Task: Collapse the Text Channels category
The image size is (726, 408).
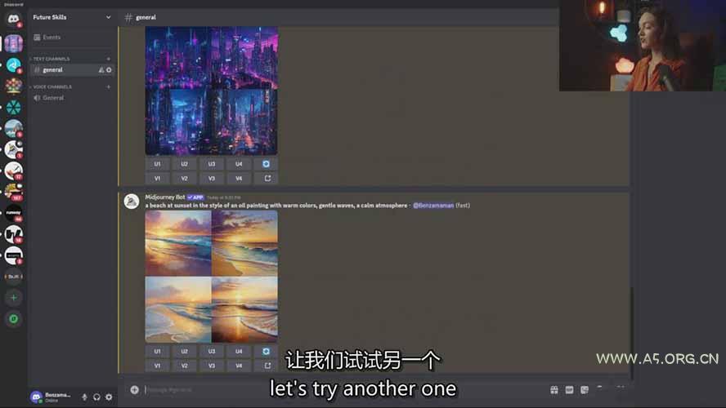Action: [51, 59]
